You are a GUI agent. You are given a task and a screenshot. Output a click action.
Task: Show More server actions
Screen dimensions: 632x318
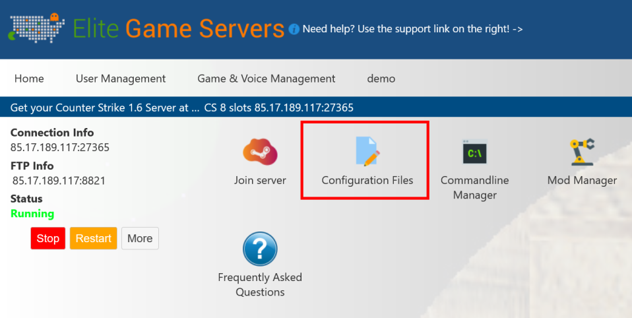pyautogui.click(x=140, y=238)
